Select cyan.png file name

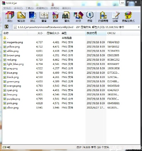point(12,90)
